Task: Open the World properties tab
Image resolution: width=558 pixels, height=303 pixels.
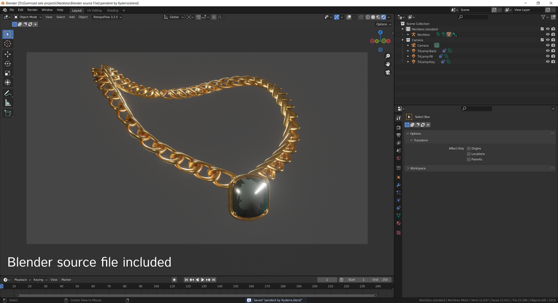Action: (399, 158)
